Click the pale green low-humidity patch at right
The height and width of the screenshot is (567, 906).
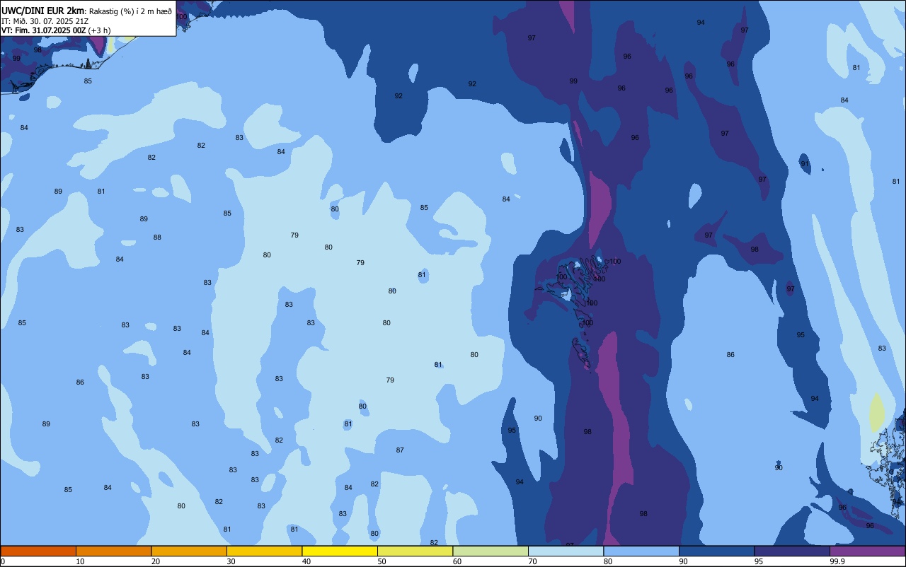point(876,413)
